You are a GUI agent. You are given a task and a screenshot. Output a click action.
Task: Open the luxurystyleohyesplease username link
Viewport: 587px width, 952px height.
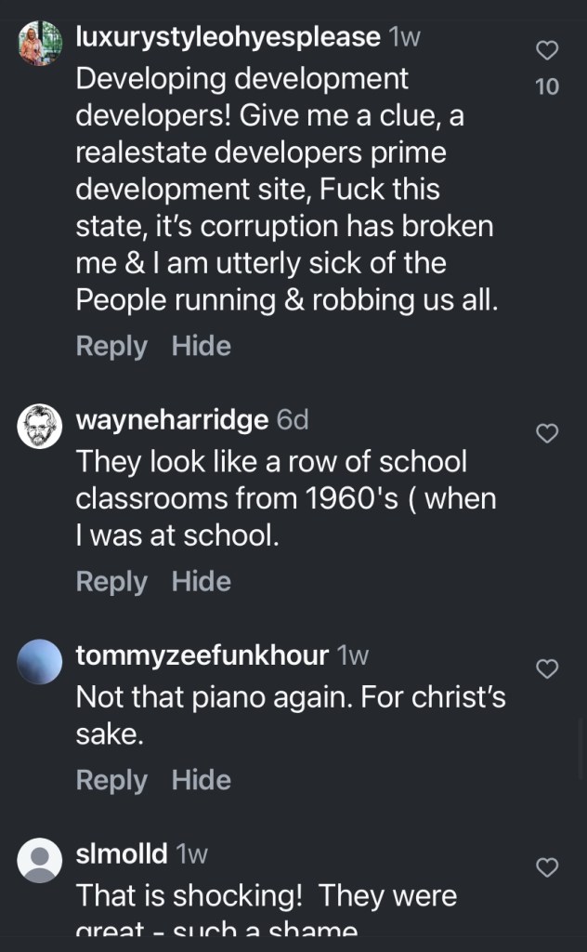pyautogui.click(x=228, y=37)
